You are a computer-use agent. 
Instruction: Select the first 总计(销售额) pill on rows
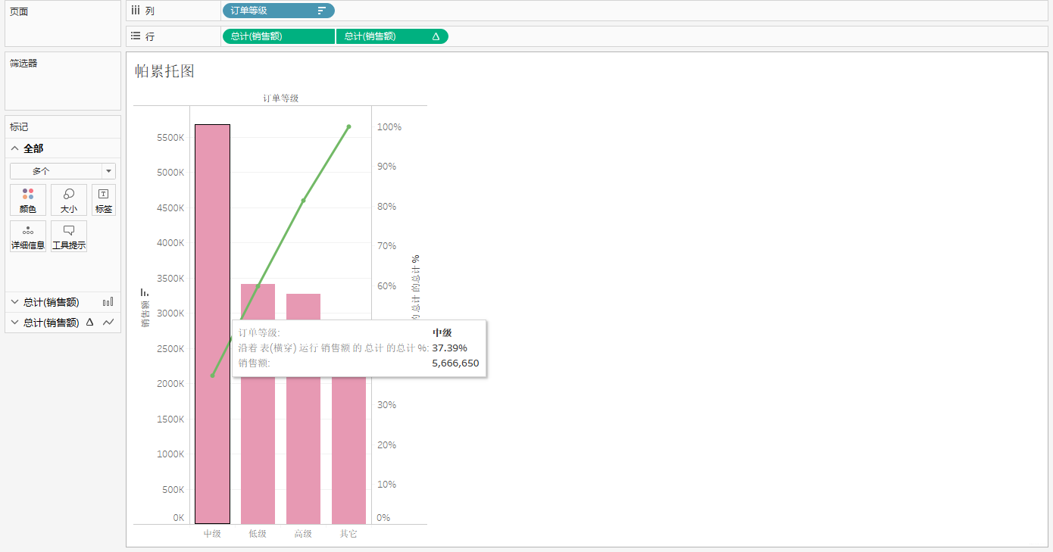point(278,36)
